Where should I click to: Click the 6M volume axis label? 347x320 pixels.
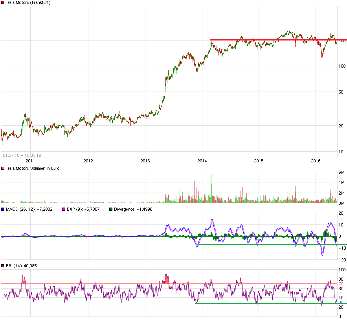click(x=341, y=172)
